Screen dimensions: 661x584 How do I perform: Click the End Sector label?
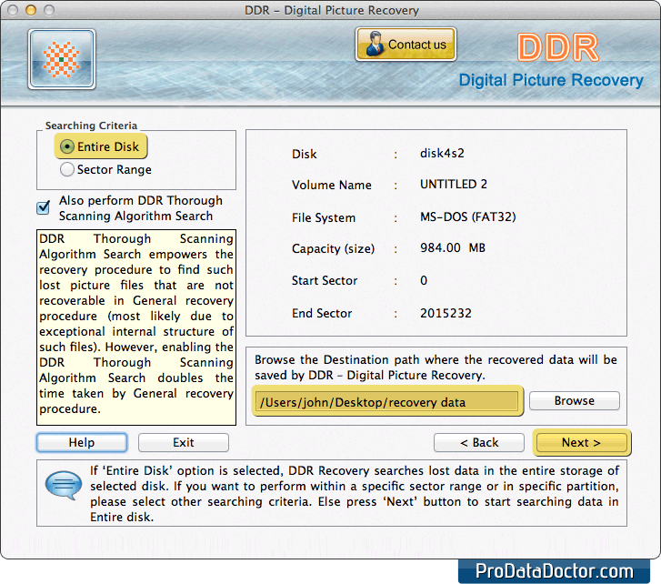322,313
